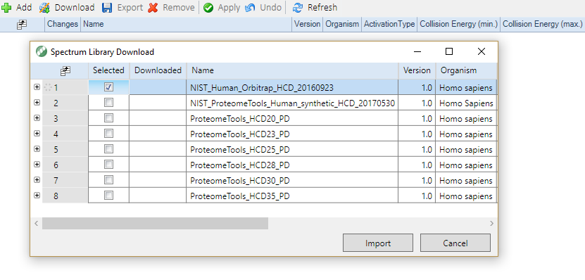
Task: Select the NIST_Human_Orbitrap_HCD_20160923 name cell
Action: (x=292, y=88)
